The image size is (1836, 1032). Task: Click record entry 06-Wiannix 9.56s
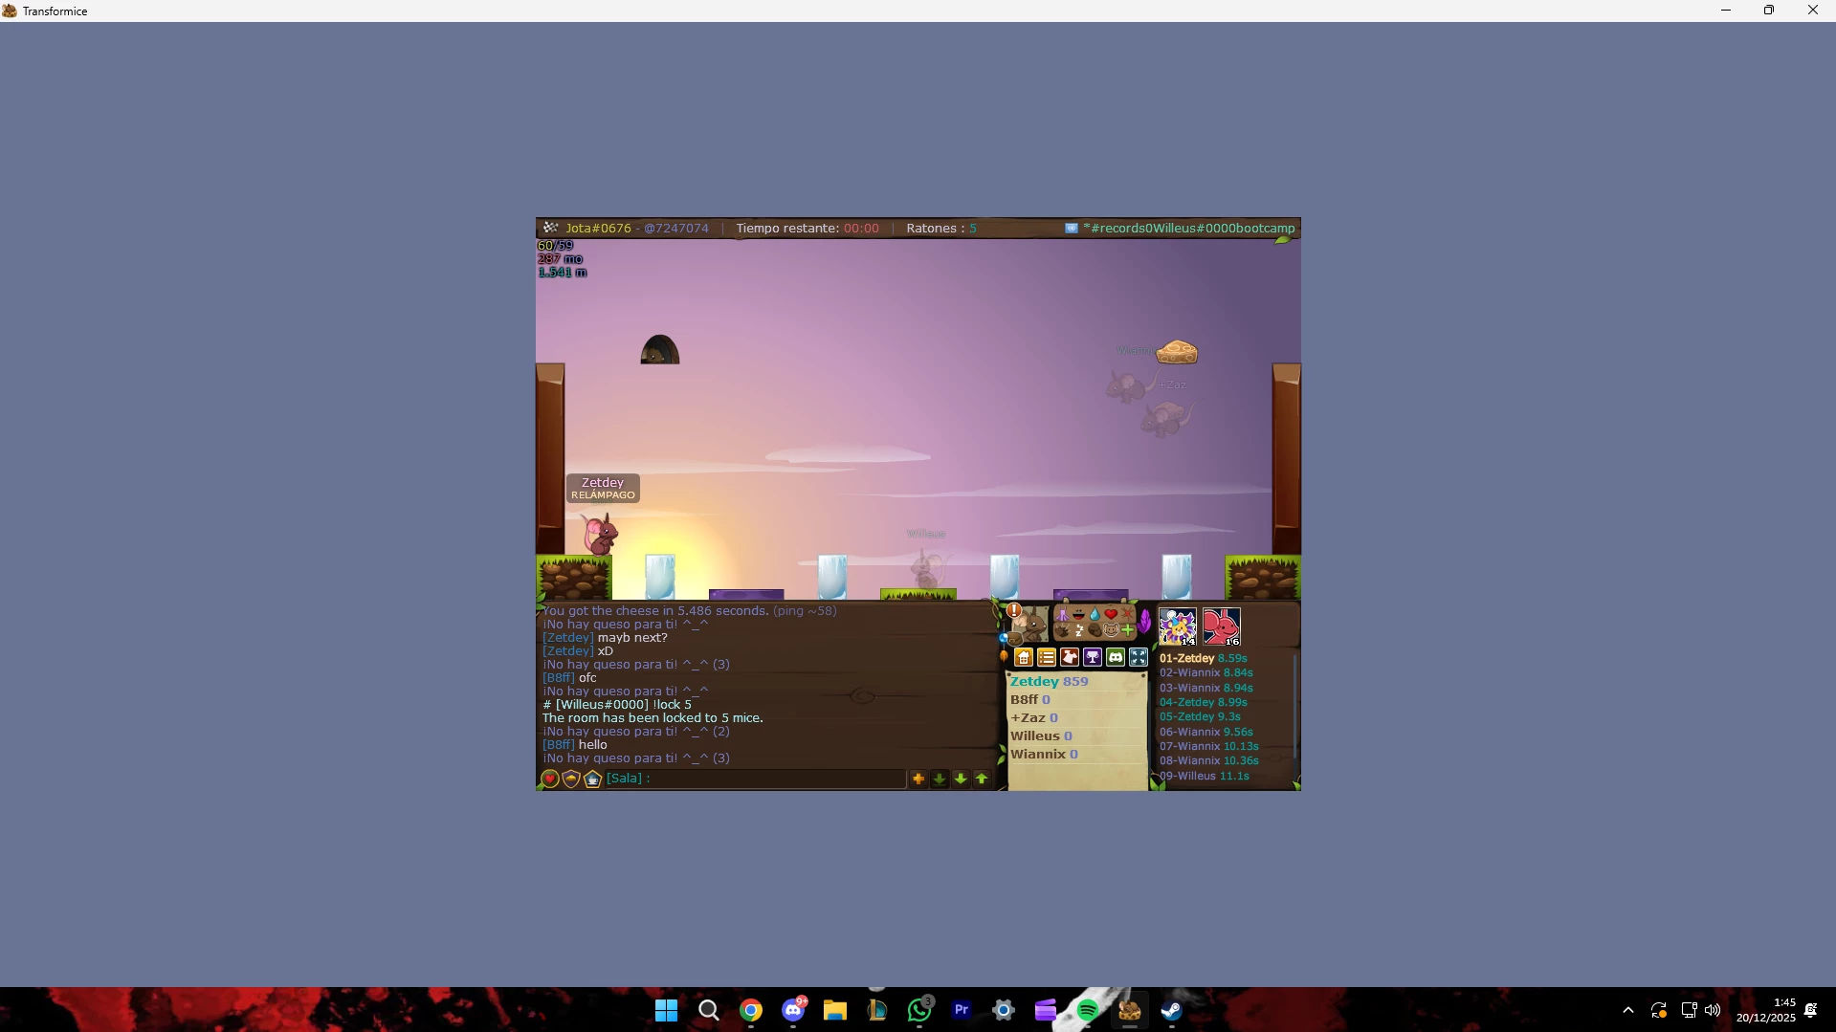1206,732
